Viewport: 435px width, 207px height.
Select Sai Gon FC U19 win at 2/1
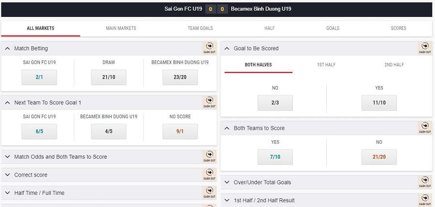point(40,77)
